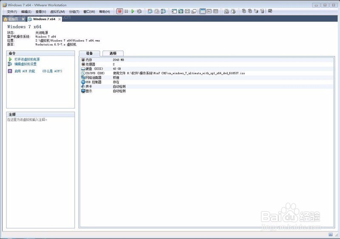Screen dimensions: 340x239
Task: Click the (什么是 ACE?) help link
Action: (x=52, y=71)
